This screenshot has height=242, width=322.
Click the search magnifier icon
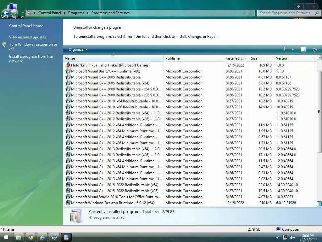(x=317, y=13)
